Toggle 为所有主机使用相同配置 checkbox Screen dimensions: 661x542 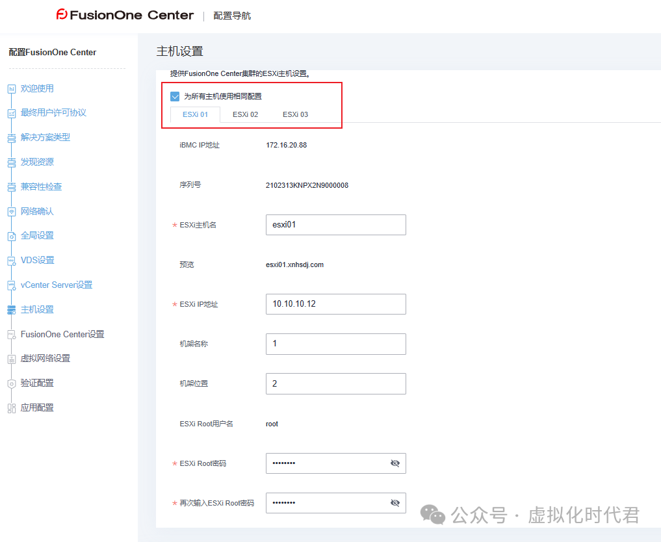(175, 97)
